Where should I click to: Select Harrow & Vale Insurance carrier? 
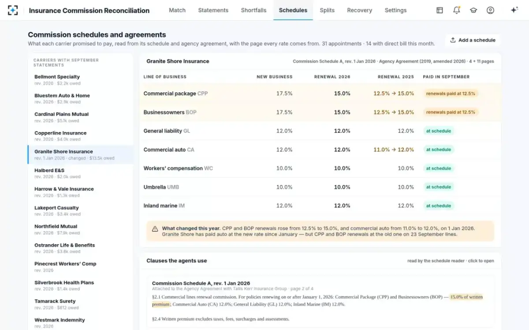click(x=80, y=192)
